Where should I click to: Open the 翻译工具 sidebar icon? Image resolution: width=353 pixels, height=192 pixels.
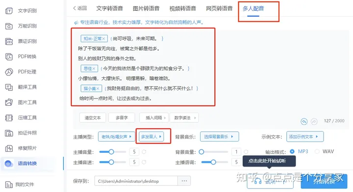point(9,87)
